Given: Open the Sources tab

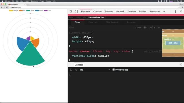Looking at the screenshot, I should tap(109, 11).
